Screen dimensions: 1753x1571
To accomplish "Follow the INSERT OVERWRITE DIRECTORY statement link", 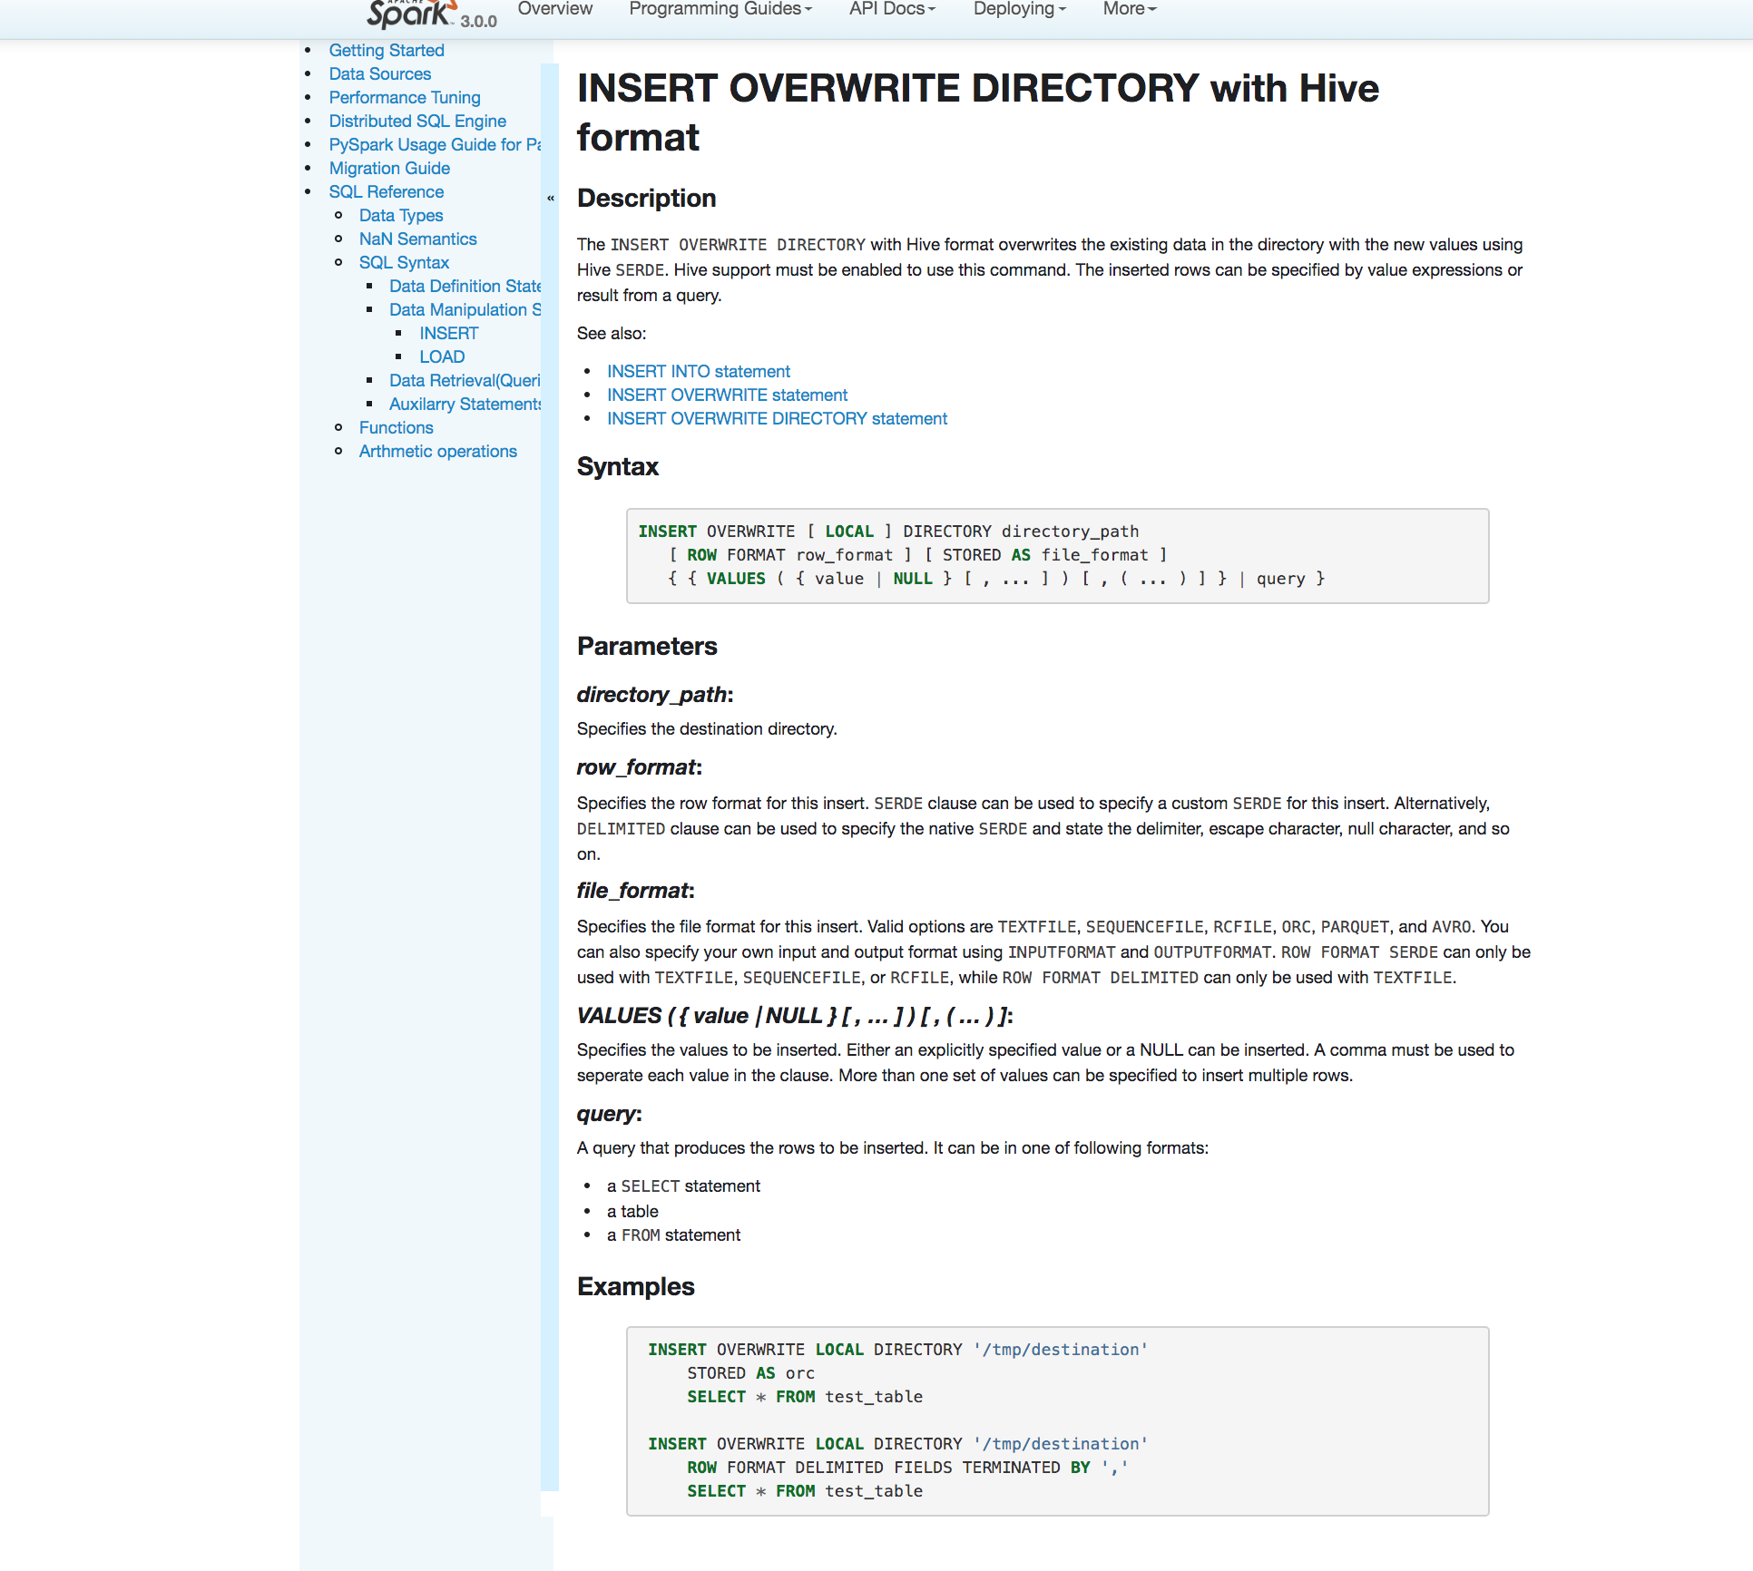I will click(x=777, y=418).
